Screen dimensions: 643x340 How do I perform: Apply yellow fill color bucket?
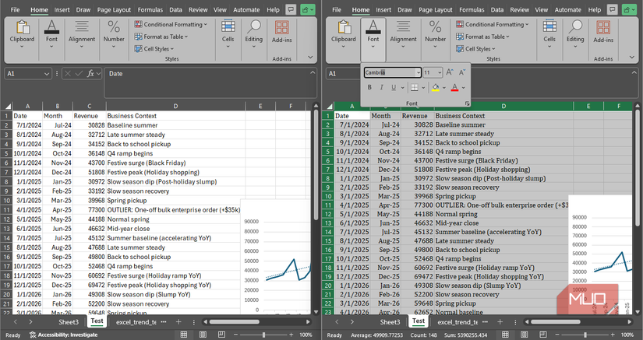coord(436,87)
